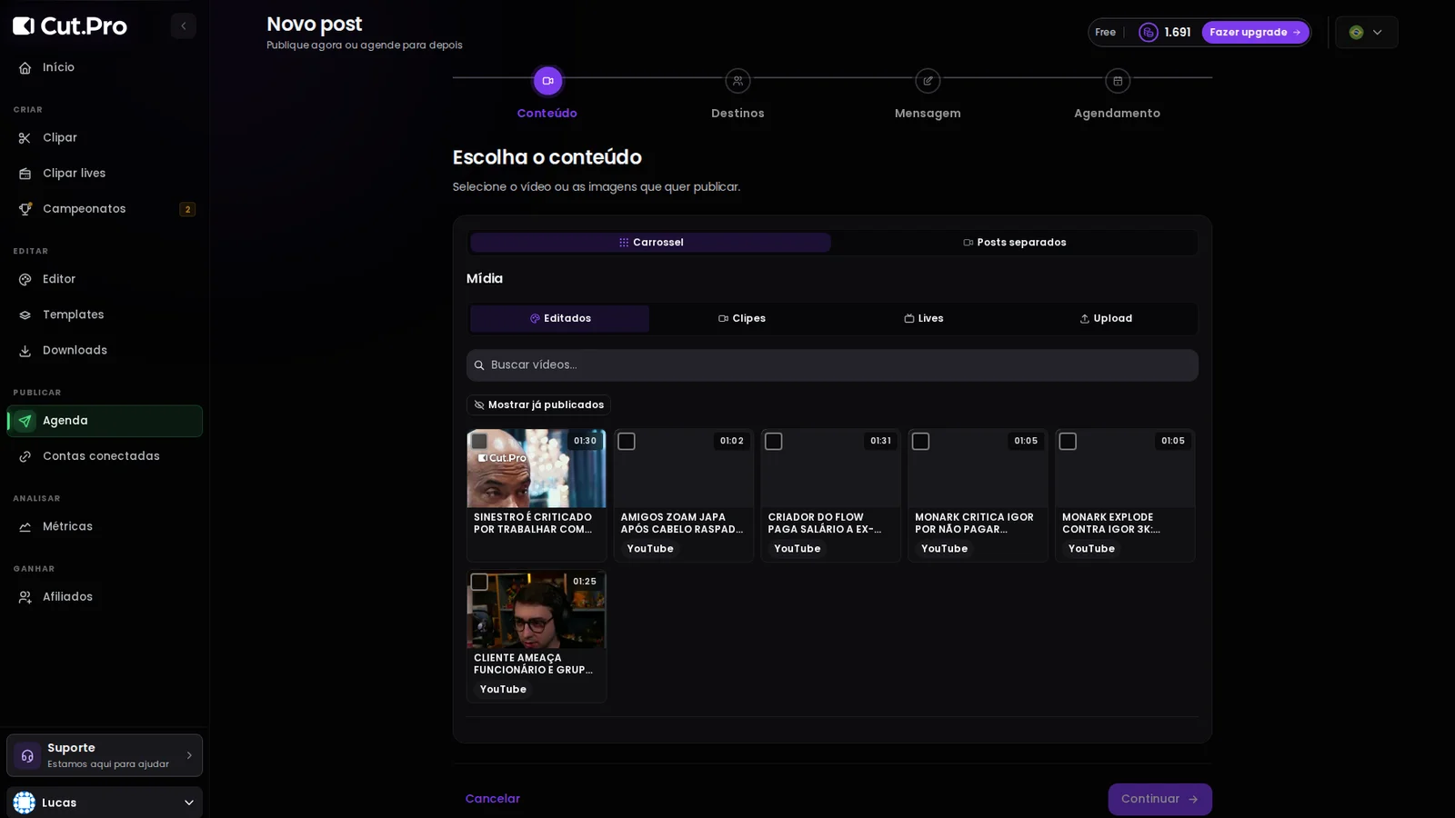
Task: Select the Clipes media tab
Action: point(742,319)
